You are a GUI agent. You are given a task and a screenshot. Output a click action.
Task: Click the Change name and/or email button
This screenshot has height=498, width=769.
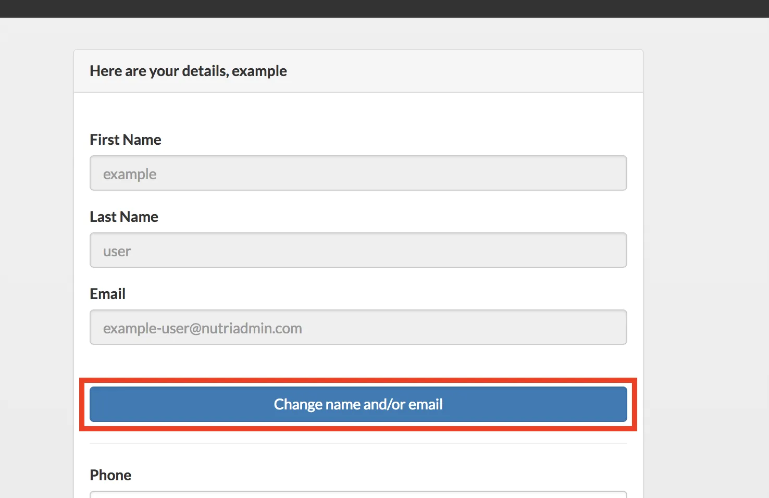pos(358,404)
